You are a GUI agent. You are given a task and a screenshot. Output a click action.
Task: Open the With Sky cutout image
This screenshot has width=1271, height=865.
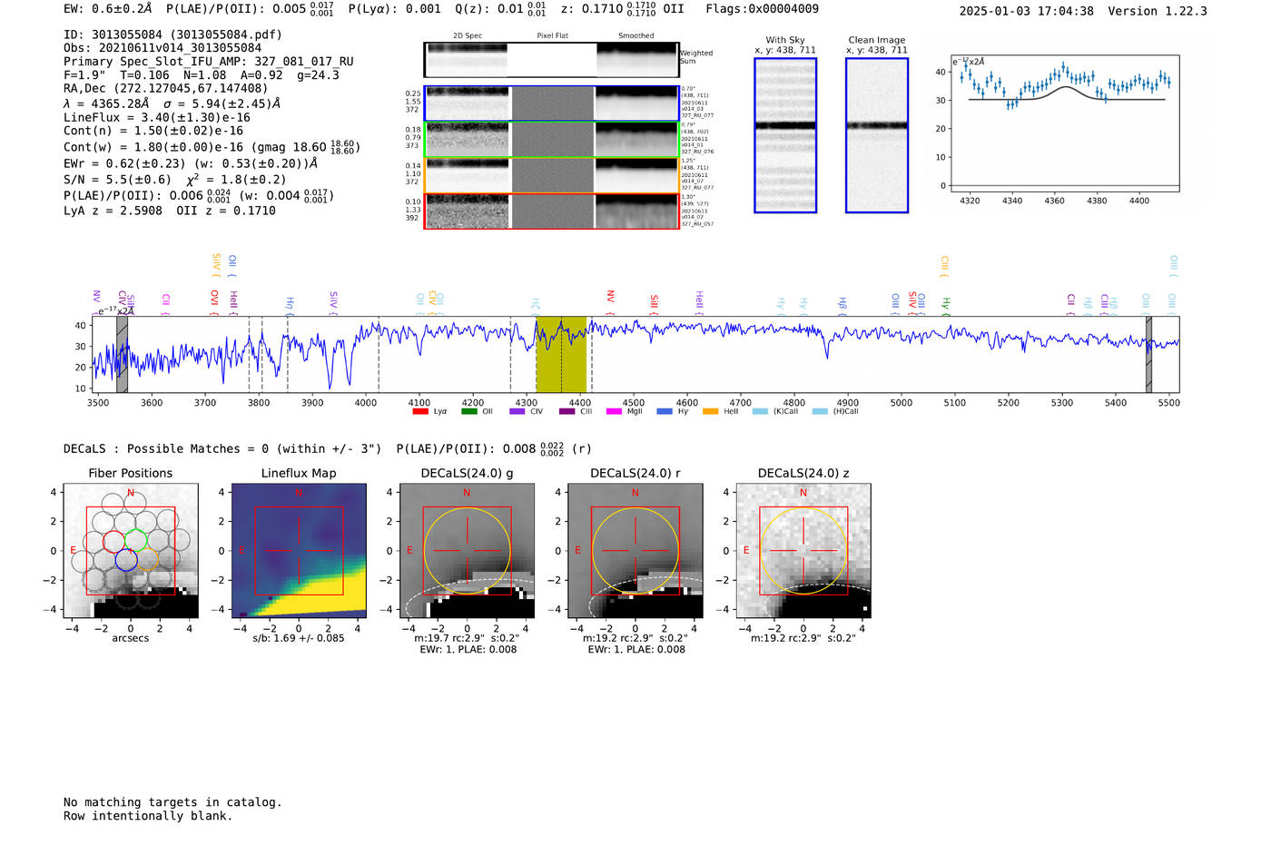pos(785,135)
